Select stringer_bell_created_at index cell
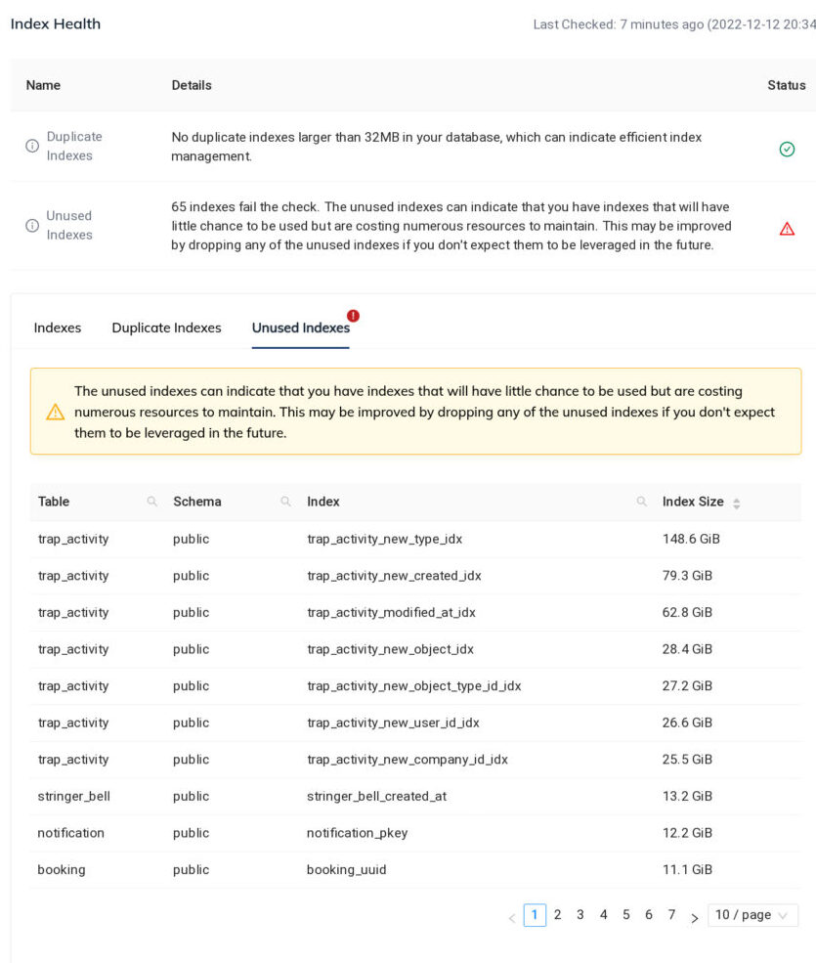This screenshot has height=963, width=816. [x=376, y=797]
